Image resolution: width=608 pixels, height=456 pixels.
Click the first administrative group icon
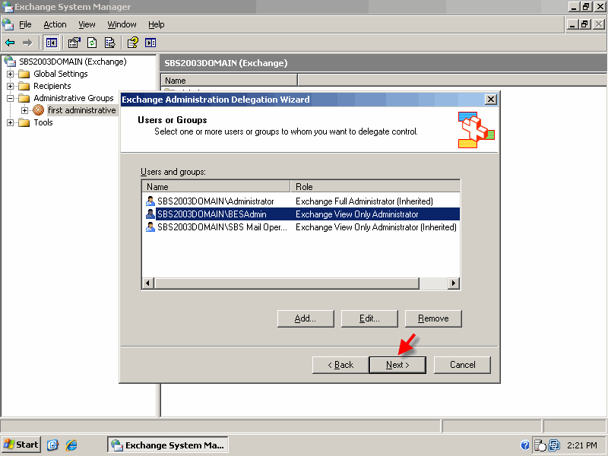point(39,110)
